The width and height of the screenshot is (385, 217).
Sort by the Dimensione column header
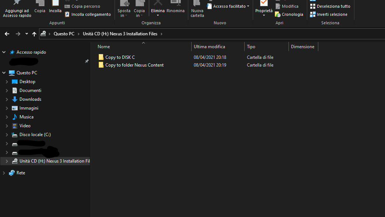pos(303,47)
